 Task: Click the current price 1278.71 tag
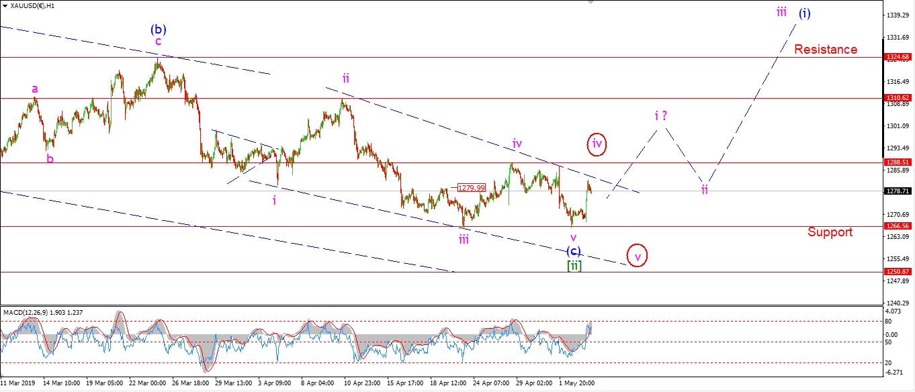(x=898, y=191)
